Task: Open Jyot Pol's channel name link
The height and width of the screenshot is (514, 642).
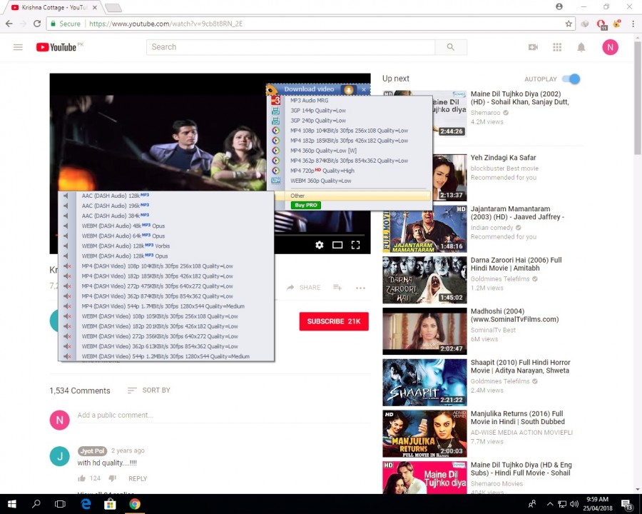Action: [x=93, y=450]
